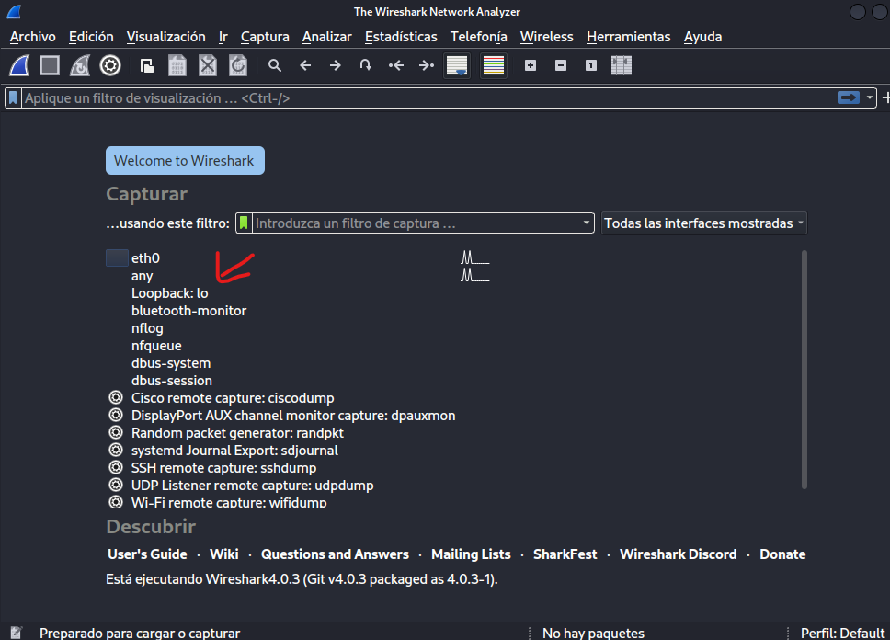Click display filter bookmark icon
890x640 pixels.
13,97
